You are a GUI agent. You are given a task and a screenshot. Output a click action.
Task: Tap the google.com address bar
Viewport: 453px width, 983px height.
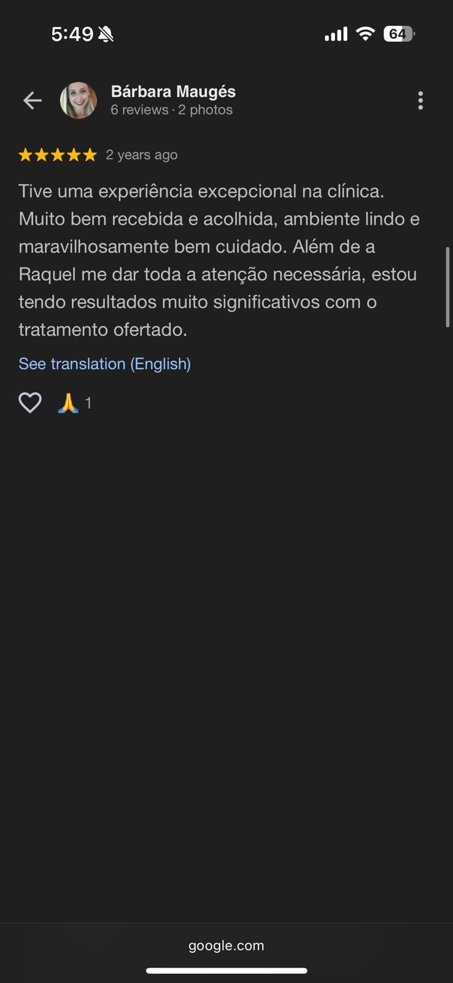pos(226,946)
